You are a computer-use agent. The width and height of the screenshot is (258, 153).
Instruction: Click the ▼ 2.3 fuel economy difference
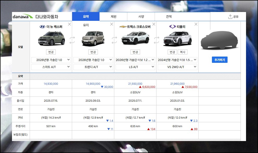click(x=194, y=121)
